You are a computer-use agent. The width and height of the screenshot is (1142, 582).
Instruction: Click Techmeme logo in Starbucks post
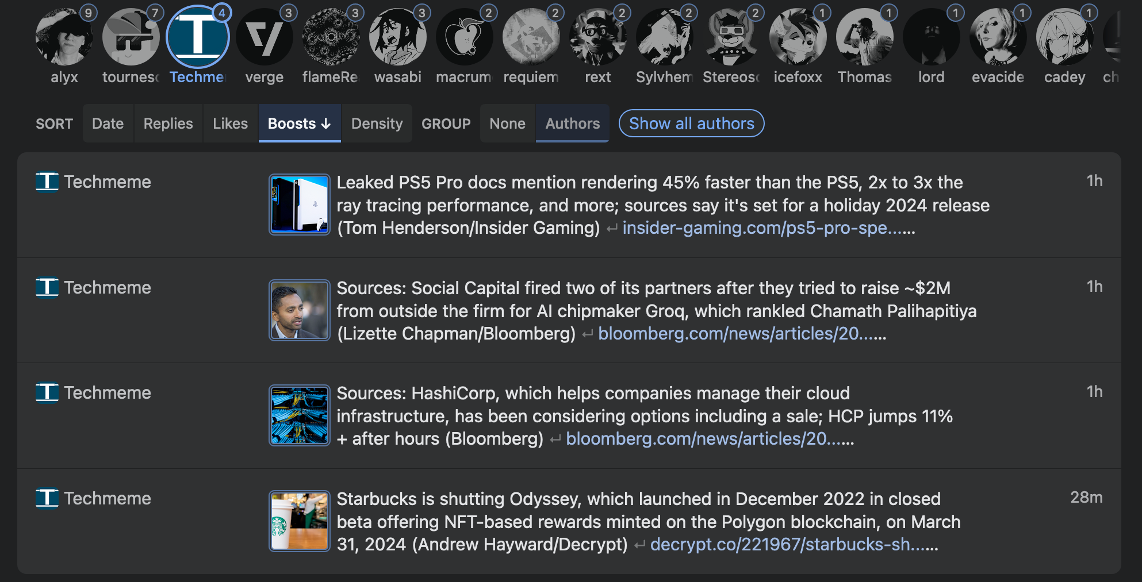pos(47,498)
